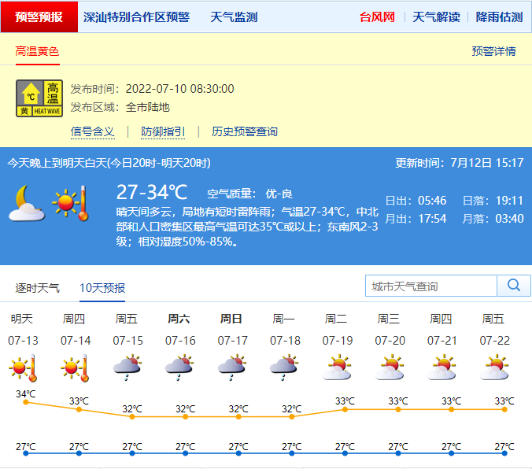Click the 07-14 date label
This screenshot has height=469, width=532.
76,341
